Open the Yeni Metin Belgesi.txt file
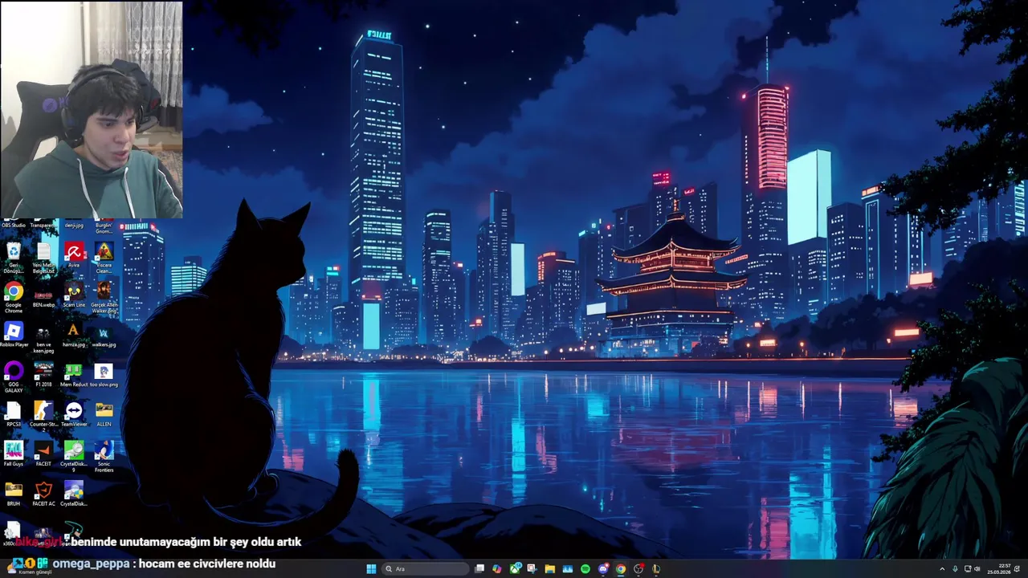 [43, 258]
